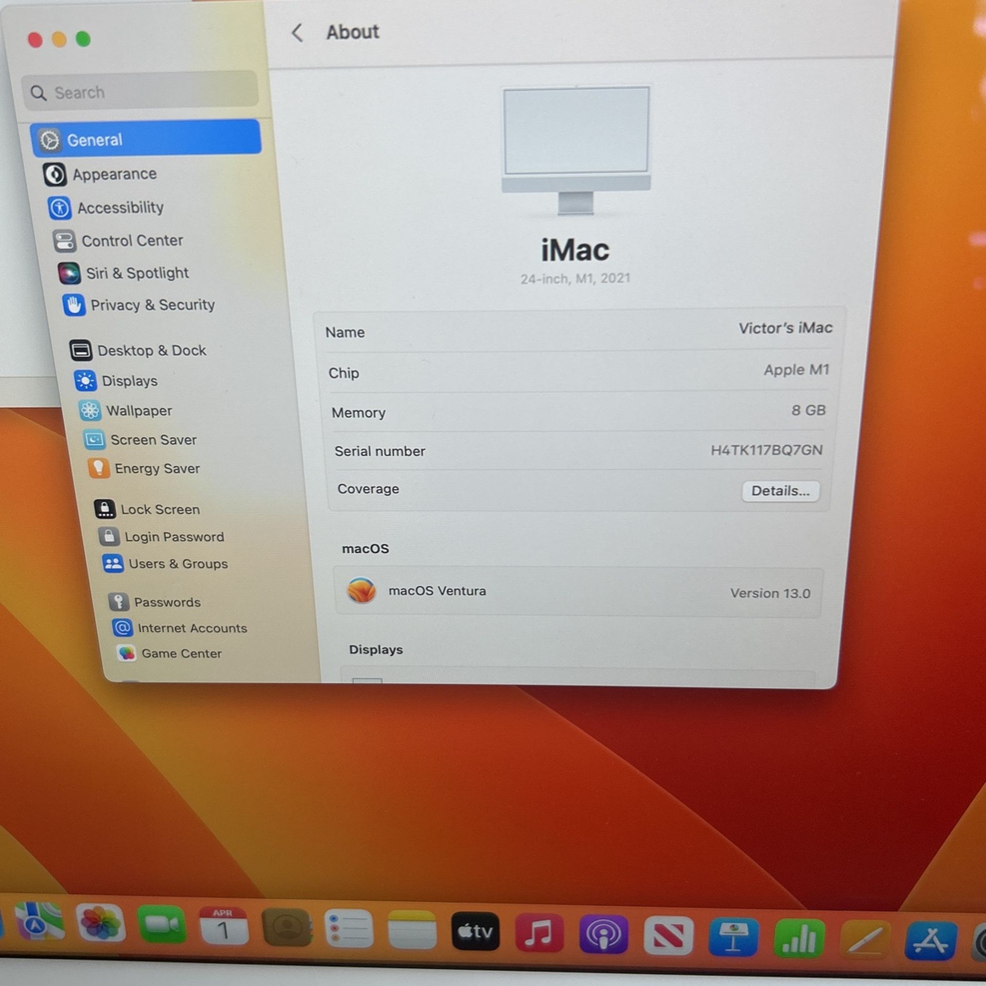Click the serial number H4TK117BQ7GN
The image size is (986, 986).
tap(766, 450)
